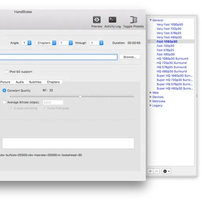Select the Very Fast 1080p30 preset

click(x=170, y=24)
